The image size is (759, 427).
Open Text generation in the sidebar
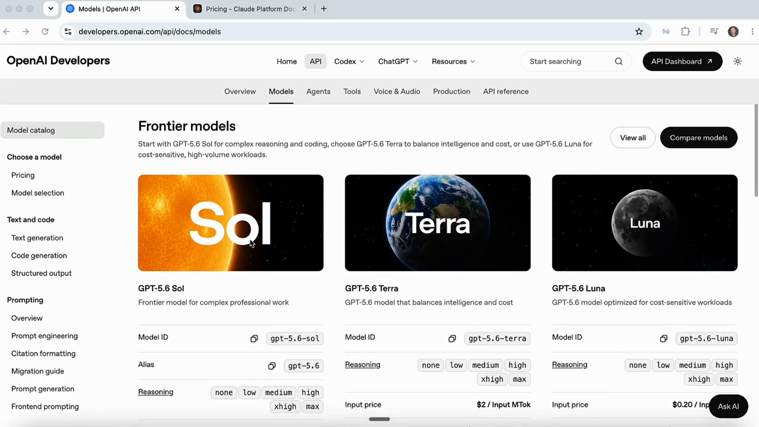coord(37,238)
